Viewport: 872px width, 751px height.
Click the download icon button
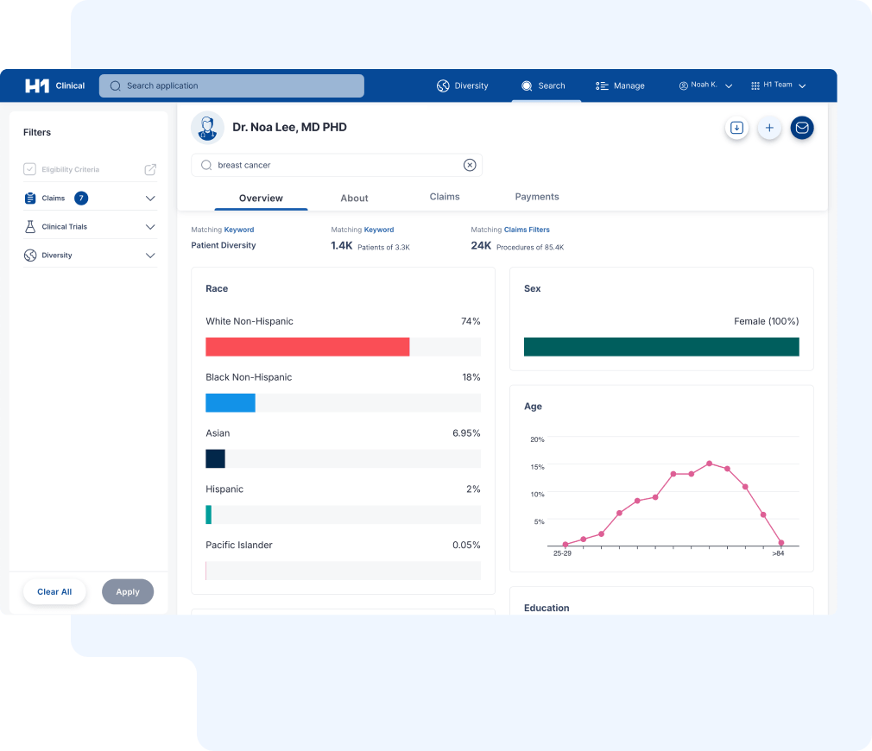736,128
